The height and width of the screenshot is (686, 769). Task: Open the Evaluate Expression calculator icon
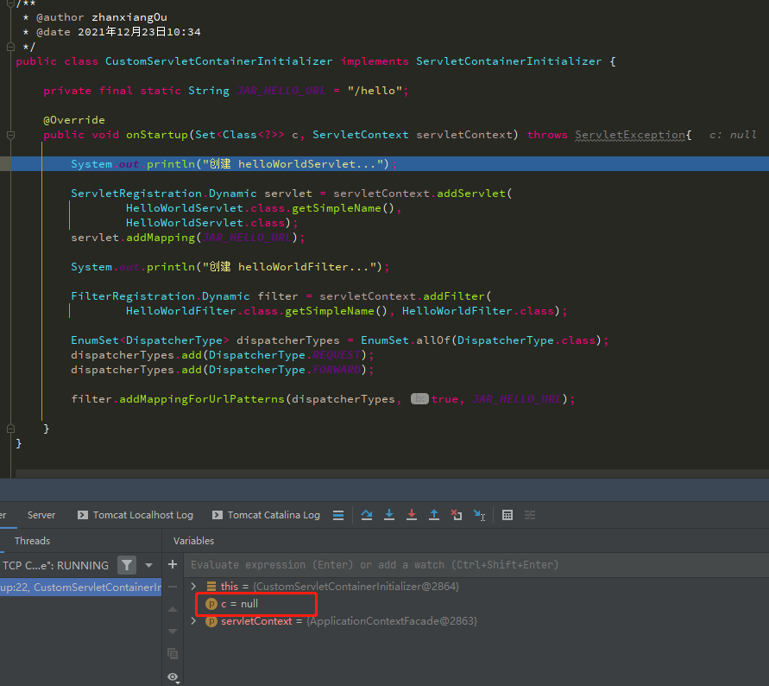tap(507, 515)
